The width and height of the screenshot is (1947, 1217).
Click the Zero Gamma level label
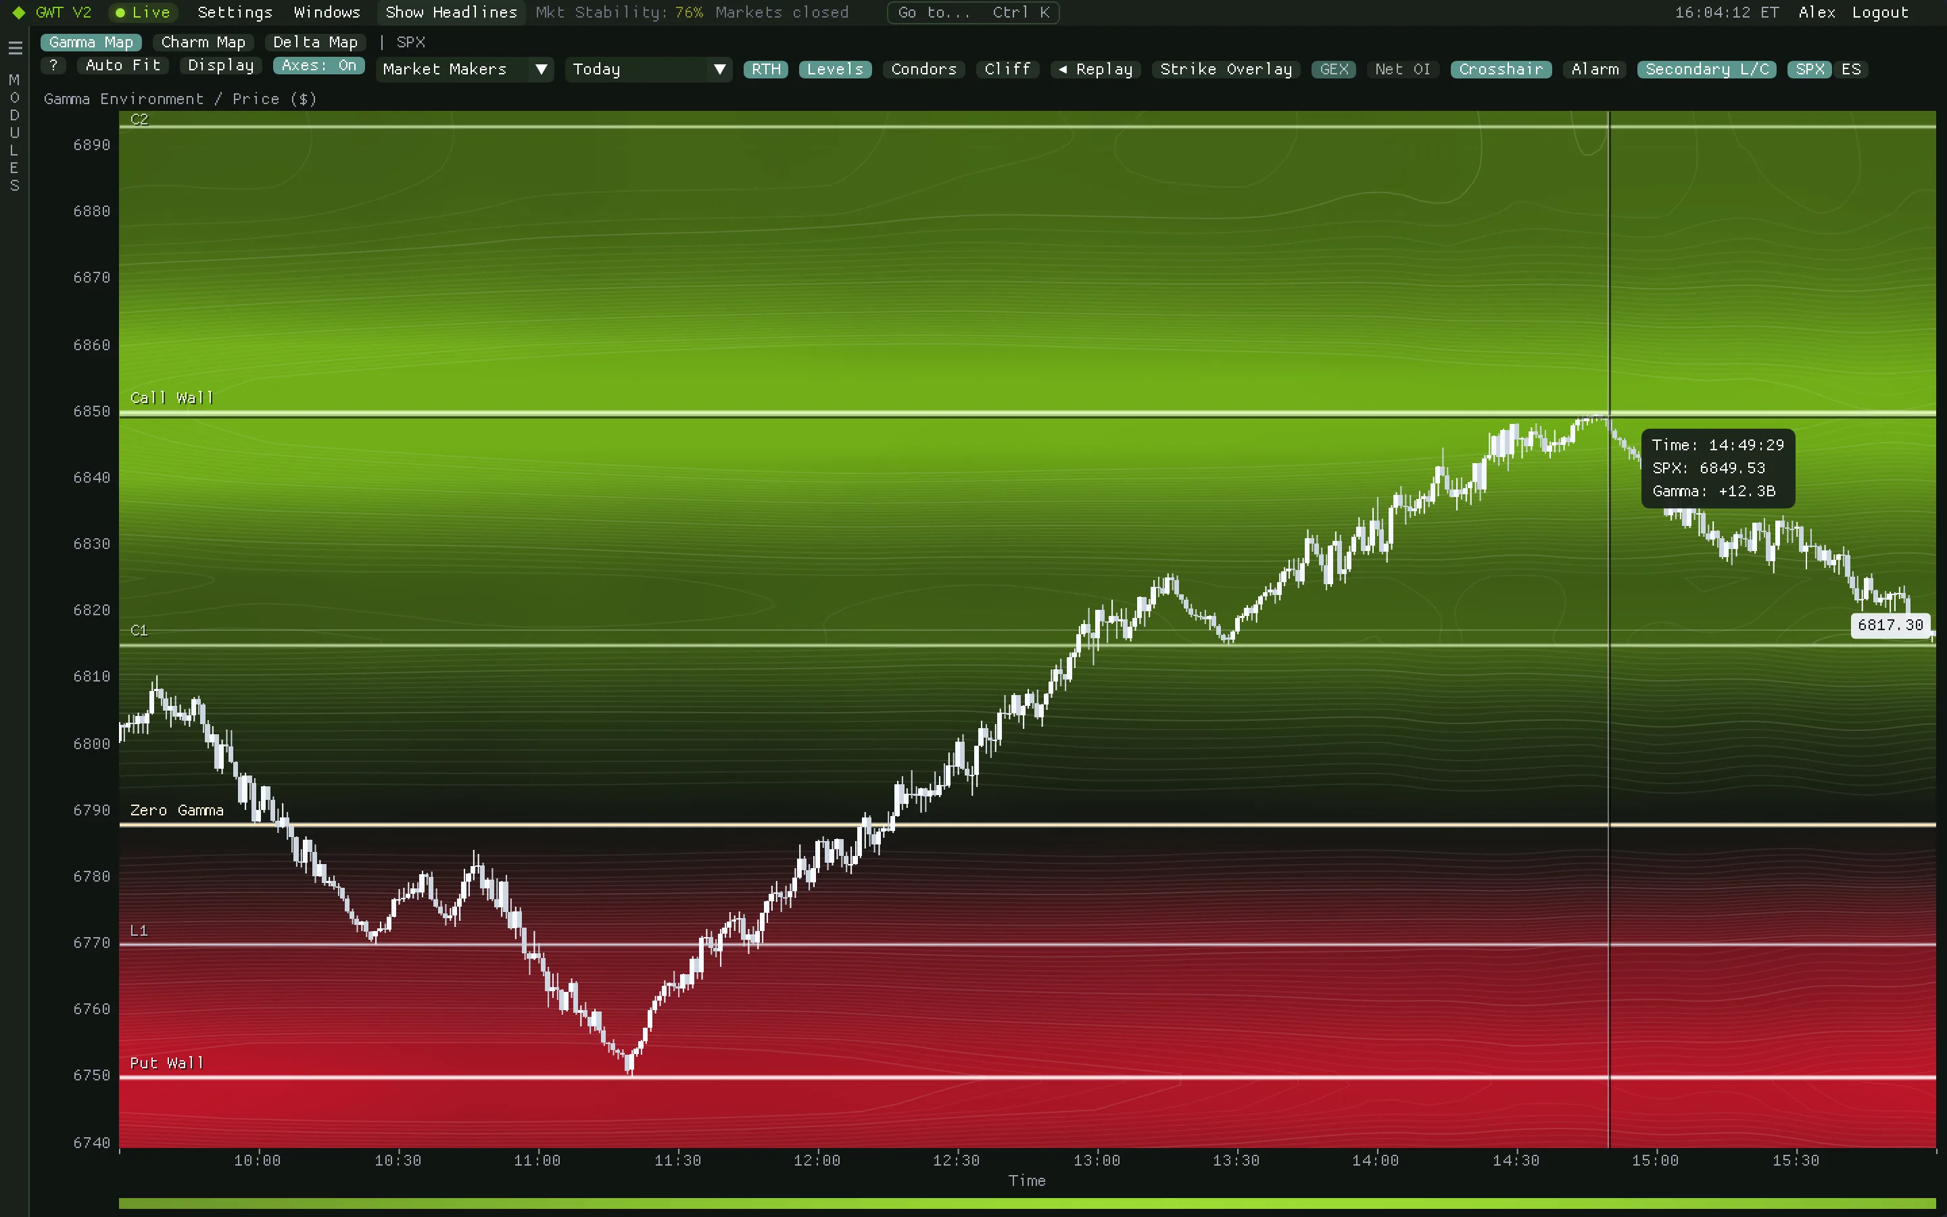[x=176, y=810]
